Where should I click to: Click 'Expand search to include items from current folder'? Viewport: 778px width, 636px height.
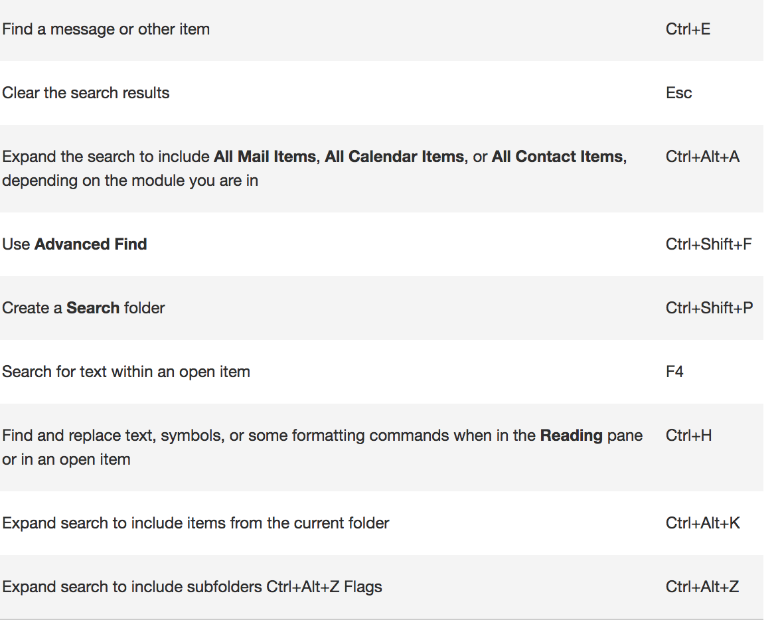coord(195,523)
